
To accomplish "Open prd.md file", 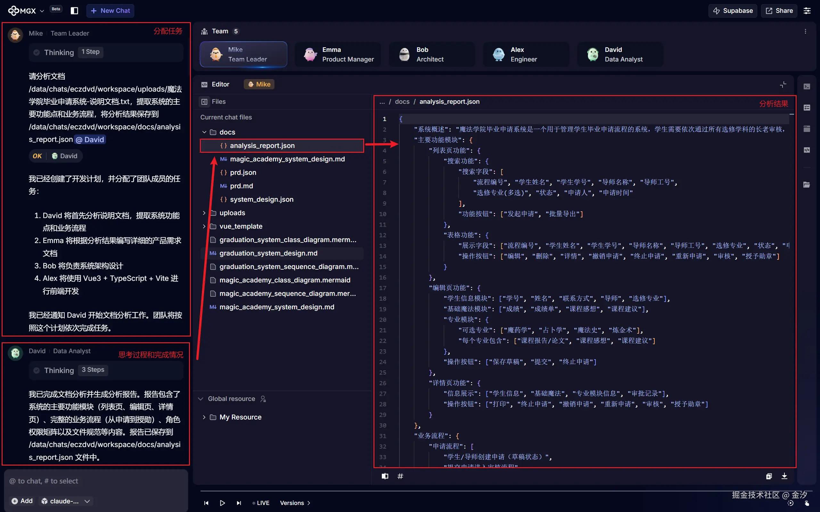I will coord(282,186).
